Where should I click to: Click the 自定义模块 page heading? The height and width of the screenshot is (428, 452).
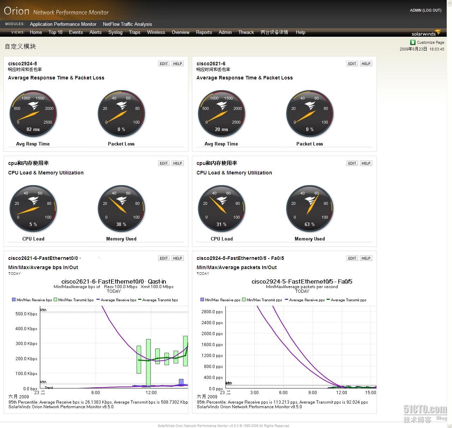tap(20, 46)
